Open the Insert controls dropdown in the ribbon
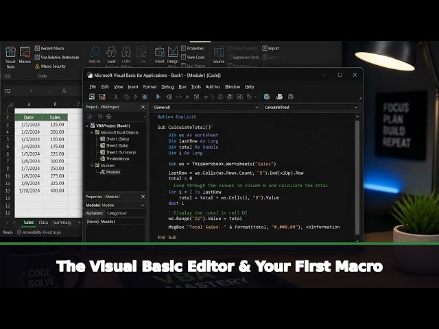The height and width of the screenshot is (329, 439). (160, 56)
